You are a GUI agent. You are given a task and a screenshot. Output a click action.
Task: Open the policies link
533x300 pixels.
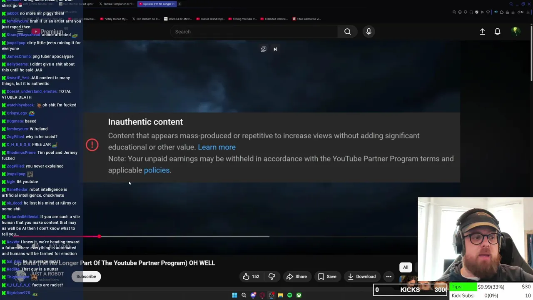[157, 170]
